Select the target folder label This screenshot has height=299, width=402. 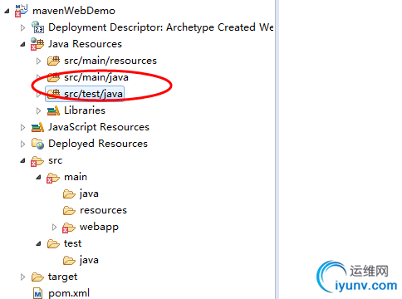pos(63,277)
